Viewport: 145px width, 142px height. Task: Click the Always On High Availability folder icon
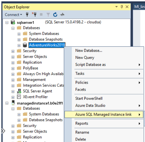pos(19,74)
